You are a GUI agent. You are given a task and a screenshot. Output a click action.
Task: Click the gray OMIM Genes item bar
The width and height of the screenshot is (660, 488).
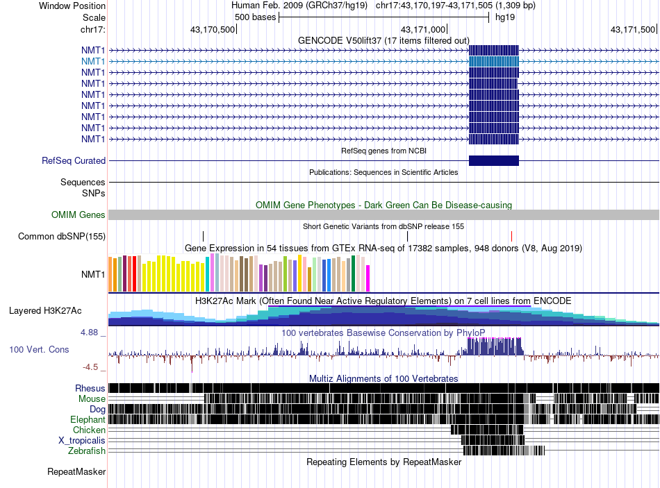(x=383, y=215)
